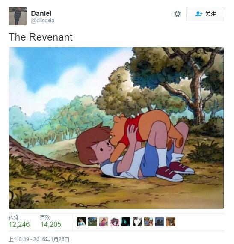Click the 关注 follow button

coord(205,14)
